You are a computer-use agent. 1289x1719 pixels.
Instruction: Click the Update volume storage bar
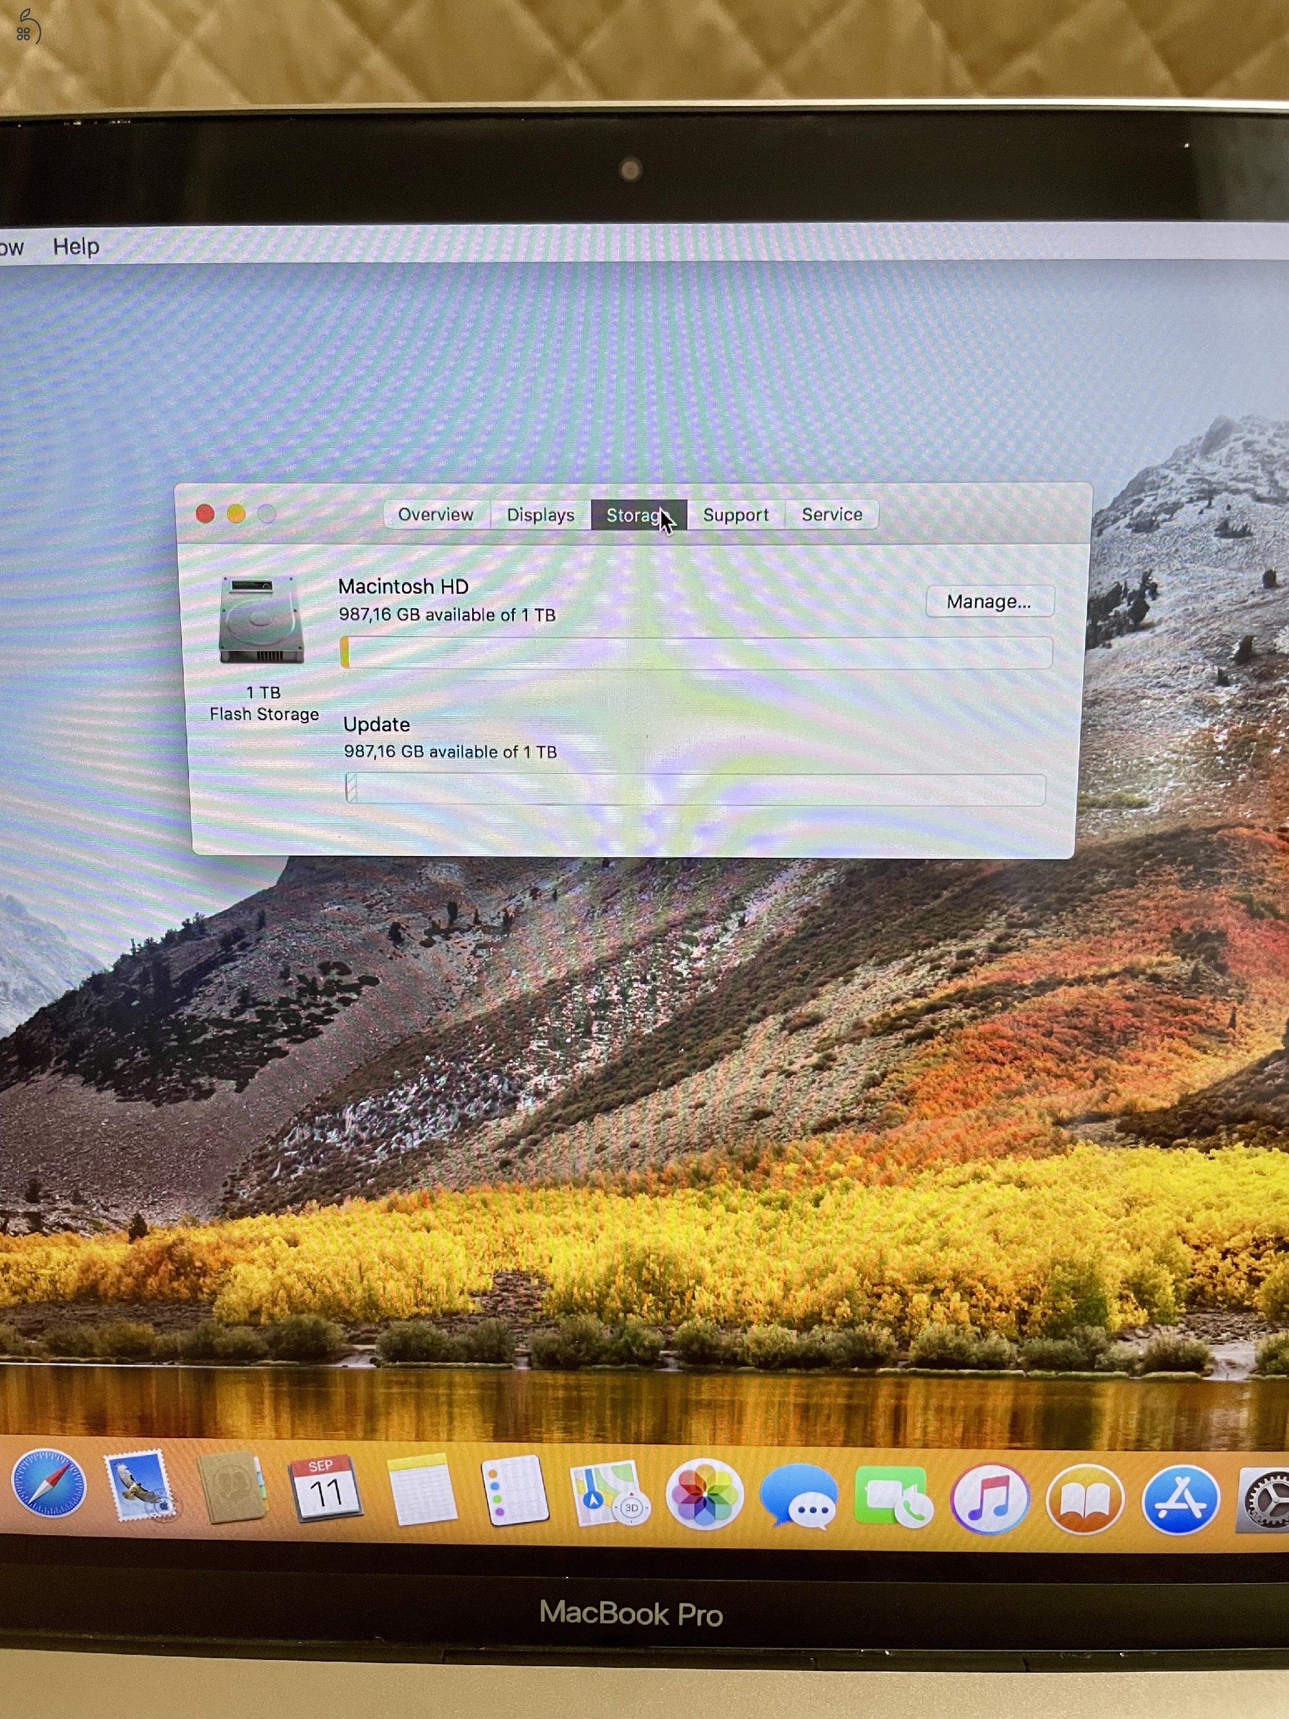tap(695, 790)
